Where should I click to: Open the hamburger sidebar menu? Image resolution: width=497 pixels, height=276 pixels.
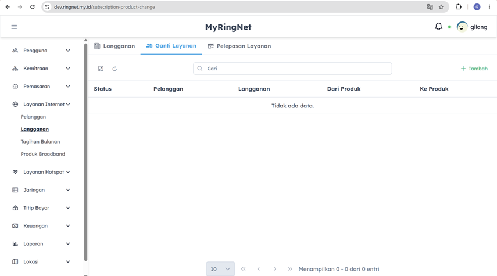pos(14,27)
